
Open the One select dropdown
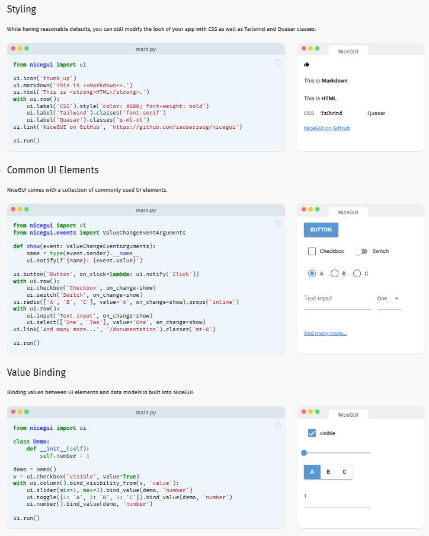pyautogui.click(x=389, y=299)
